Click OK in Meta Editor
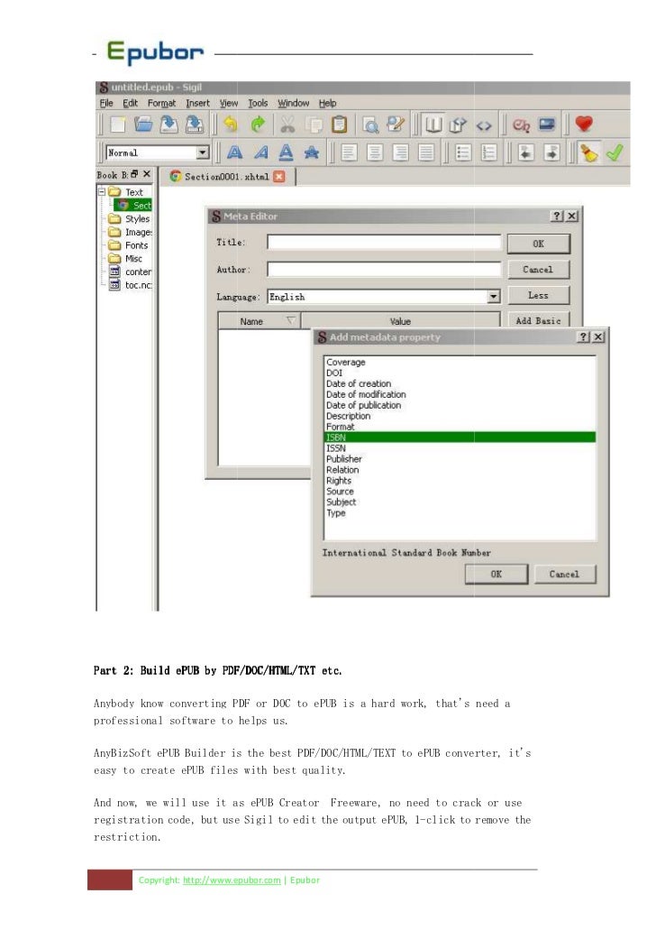 (x=538, y=244)
